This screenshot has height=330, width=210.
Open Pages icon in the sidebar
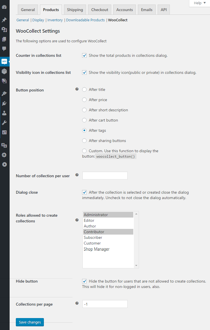(4, 39)
